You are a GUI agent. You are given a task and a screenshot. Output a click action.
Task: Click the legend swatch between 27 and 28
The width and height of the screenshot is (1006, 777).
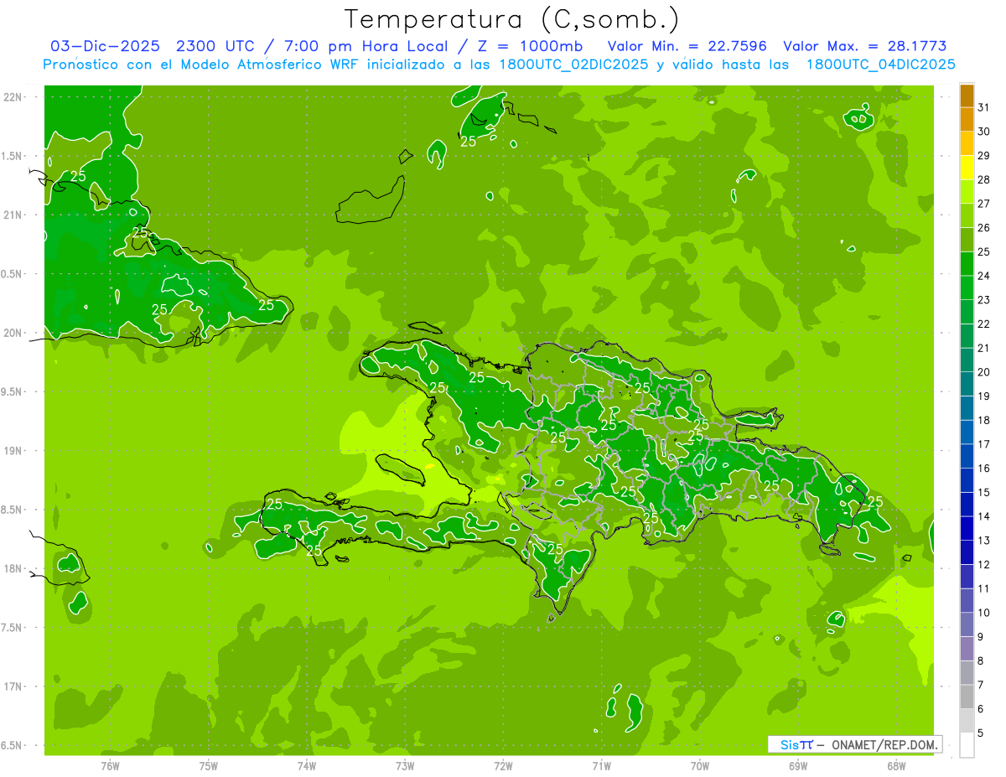(967, 192)
